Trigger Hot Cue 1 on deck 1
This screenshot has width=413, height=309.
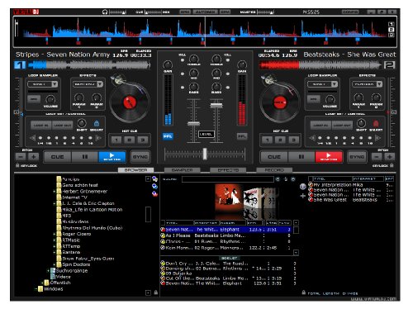[x=116, y=140]
